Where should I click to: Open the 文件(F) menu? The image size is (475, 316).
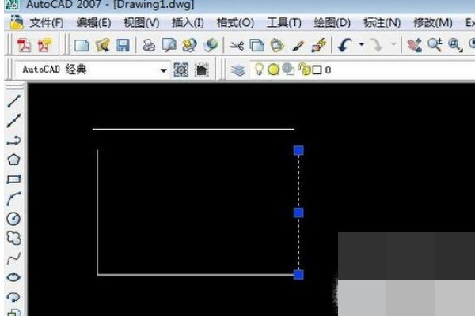(x=47, y=23)
